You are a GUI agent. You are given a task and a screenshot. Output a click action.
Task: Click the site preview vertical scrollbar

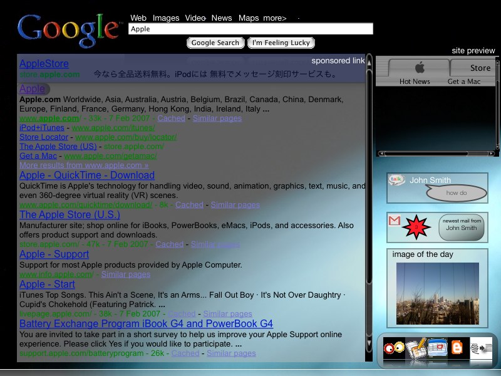click(497, 104)
